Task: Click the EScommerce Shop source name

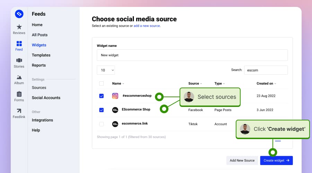Action: point(136,109)
